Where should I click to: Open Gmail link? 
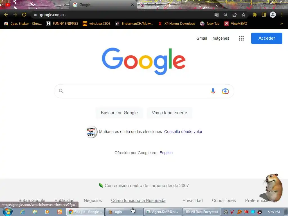[x=201, y=38]
